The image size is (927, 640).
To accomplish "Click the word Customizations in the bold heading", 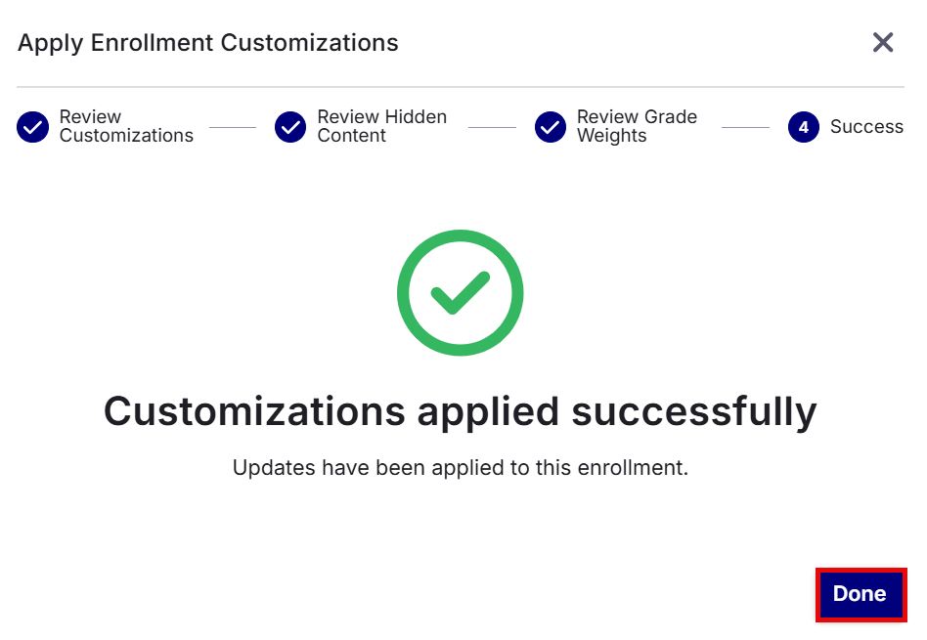I will pos(255,411).
